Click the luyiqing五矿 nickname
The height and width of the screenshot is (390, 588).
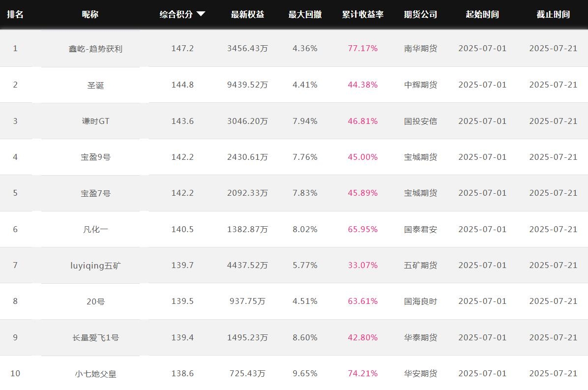pos(95,266)
